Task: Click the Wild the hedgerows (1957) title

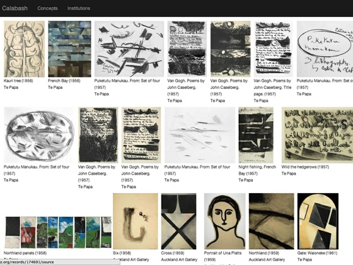Action: pos(305,167)
